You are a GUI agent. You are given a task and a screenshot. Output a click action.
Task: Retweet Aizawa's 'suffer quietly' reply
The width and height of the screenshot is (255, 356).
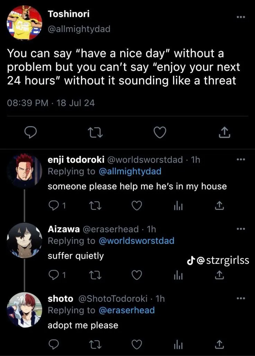coord(95,275)
